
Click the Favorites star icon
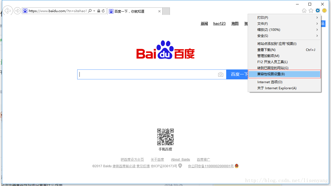pyautogui.click(x=311, y=10)
